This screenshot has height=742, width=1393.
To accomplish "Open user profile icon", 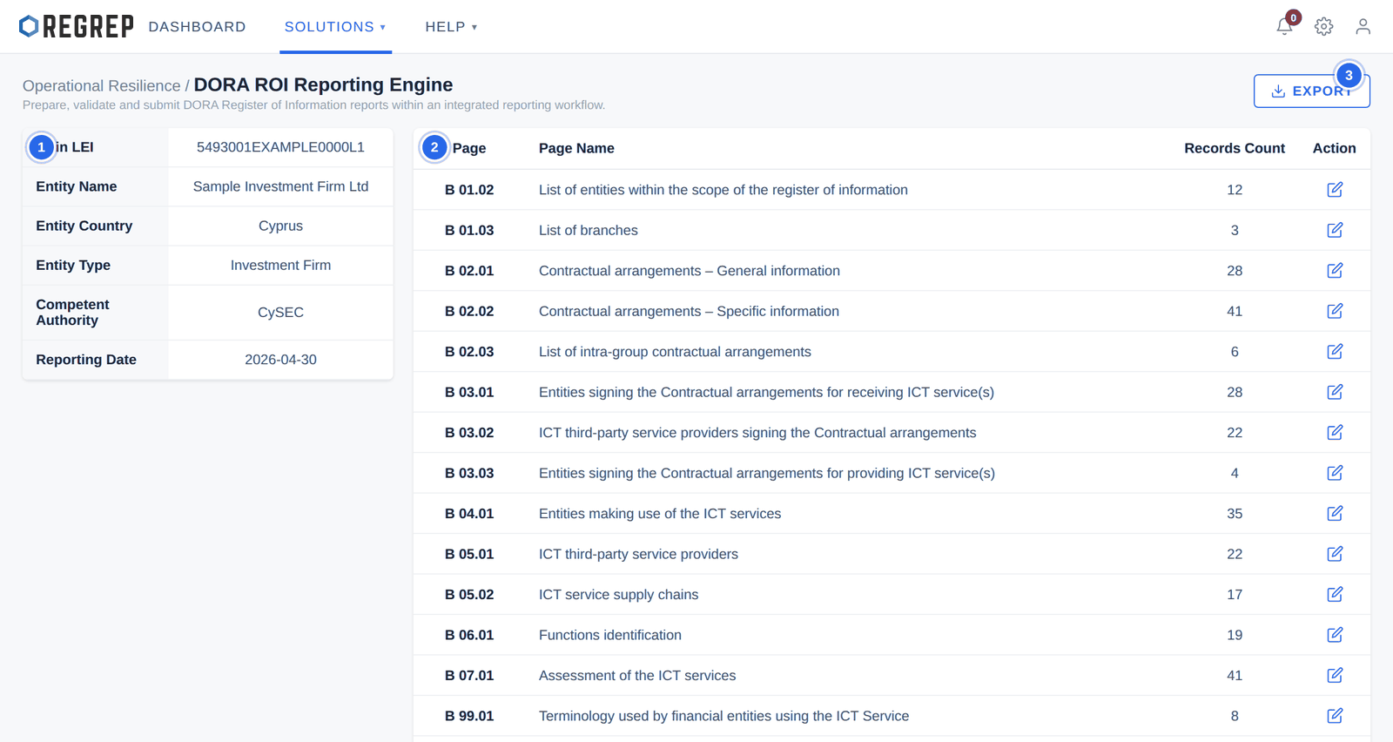I will 1363,26.
